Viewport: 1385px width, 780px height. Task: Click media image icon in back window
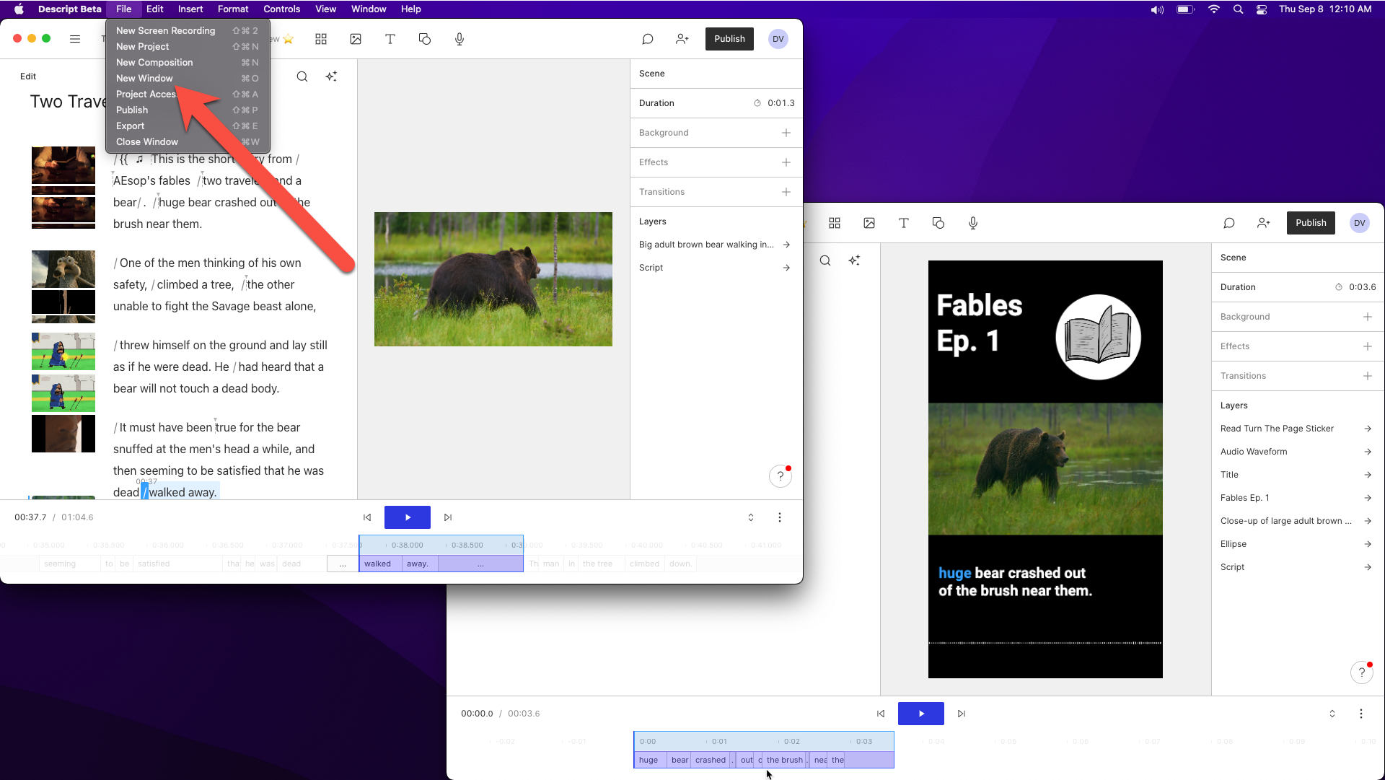869,223
